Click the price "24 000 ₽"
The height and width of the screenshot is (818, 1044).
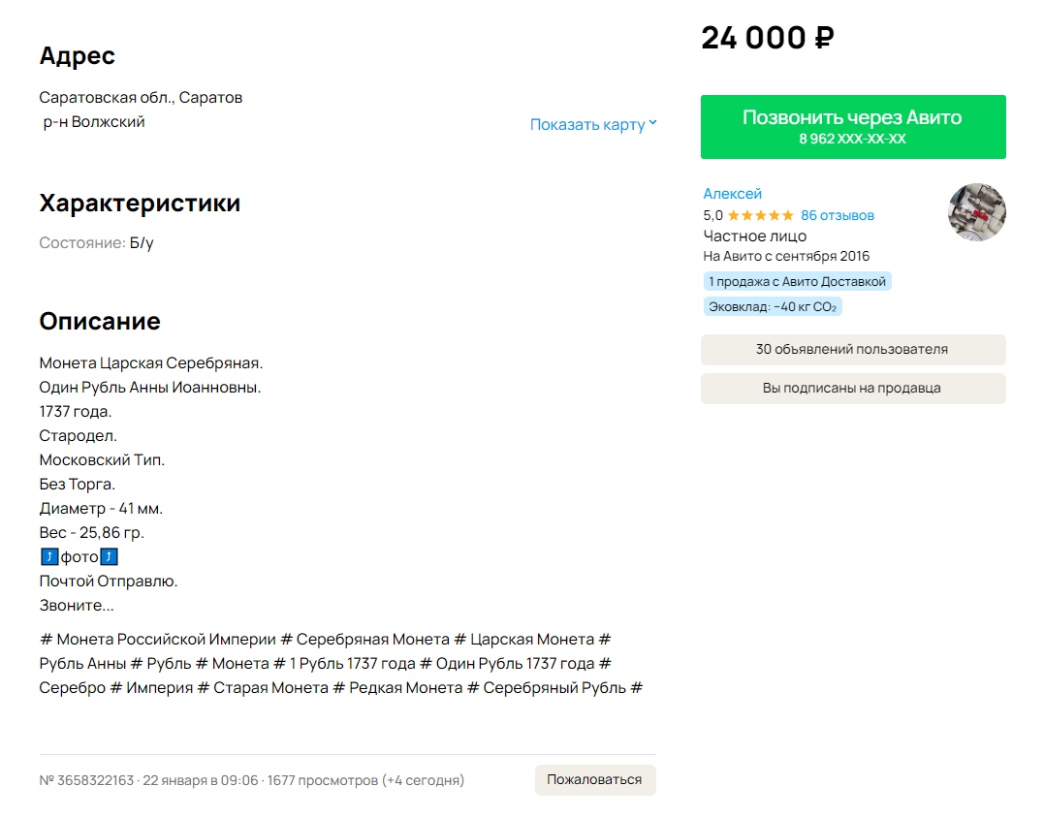coord(767,38)
